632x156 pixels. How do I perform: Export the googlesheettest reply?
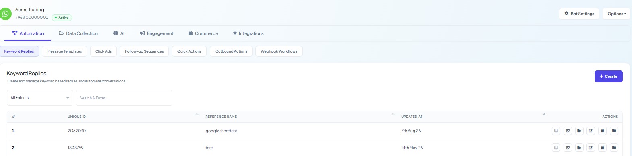[579, 131]
